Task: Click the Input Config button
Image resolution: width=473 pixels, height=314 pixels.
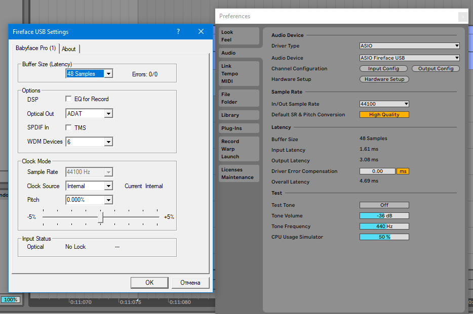Action: pyautogui.click(x=384, y=69)
